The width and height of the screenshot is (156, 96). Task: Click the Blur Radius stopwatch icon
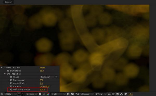pos(8,71)
